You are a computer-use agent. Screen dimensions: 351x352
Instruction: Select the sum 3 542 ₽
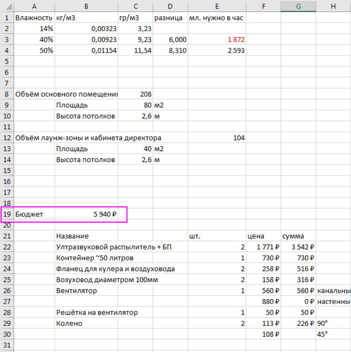click(x=298, y=247)
